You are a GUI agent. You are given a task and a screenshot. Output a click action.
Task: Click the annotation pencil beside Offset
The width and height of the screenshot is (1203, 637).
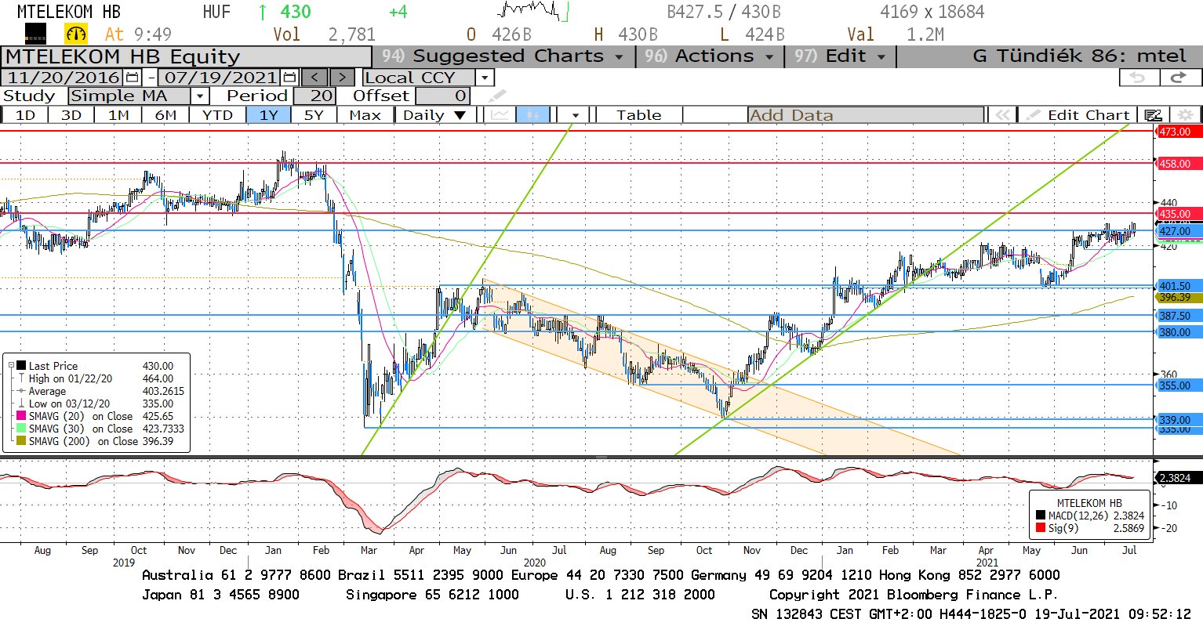click(497, 96)
